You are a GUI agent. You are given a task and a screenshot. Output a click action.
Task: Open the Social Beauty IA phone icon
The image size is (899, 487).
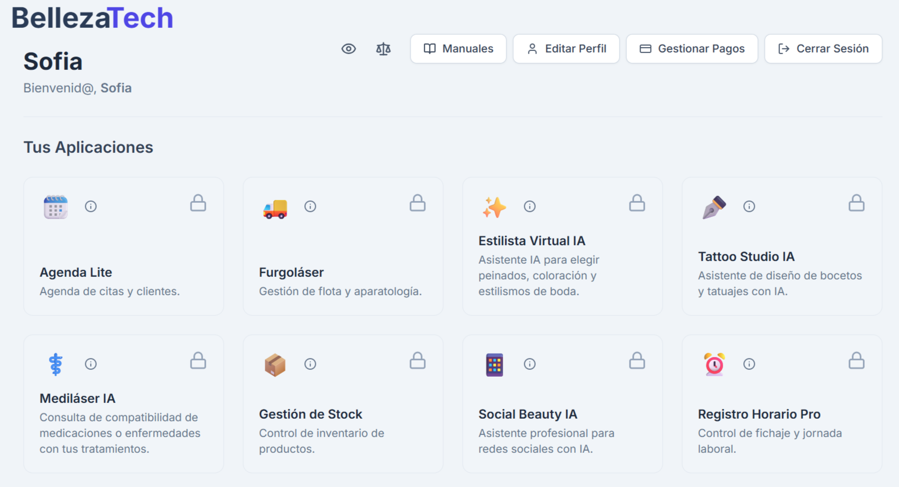click(495, 364)
